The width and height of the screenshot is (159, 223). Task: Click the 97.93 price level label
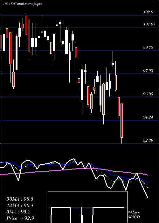[148, 70]
